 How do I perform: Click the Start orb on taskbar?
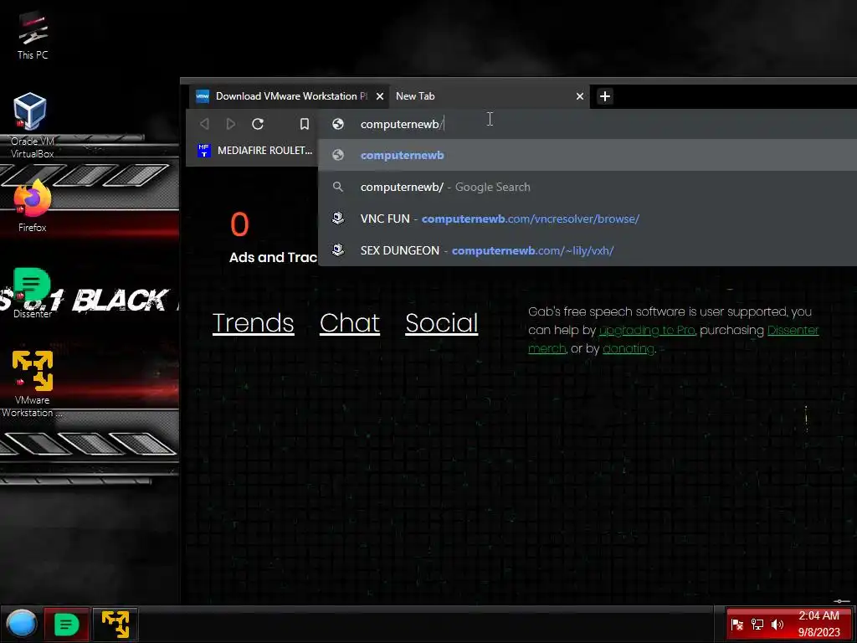point(21,623)
